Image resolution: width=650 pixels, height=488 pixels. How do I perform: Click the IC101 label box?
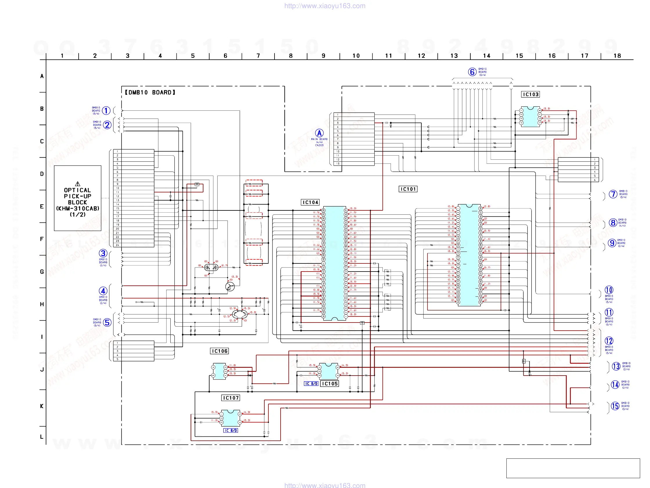click(x=408, y=189)
